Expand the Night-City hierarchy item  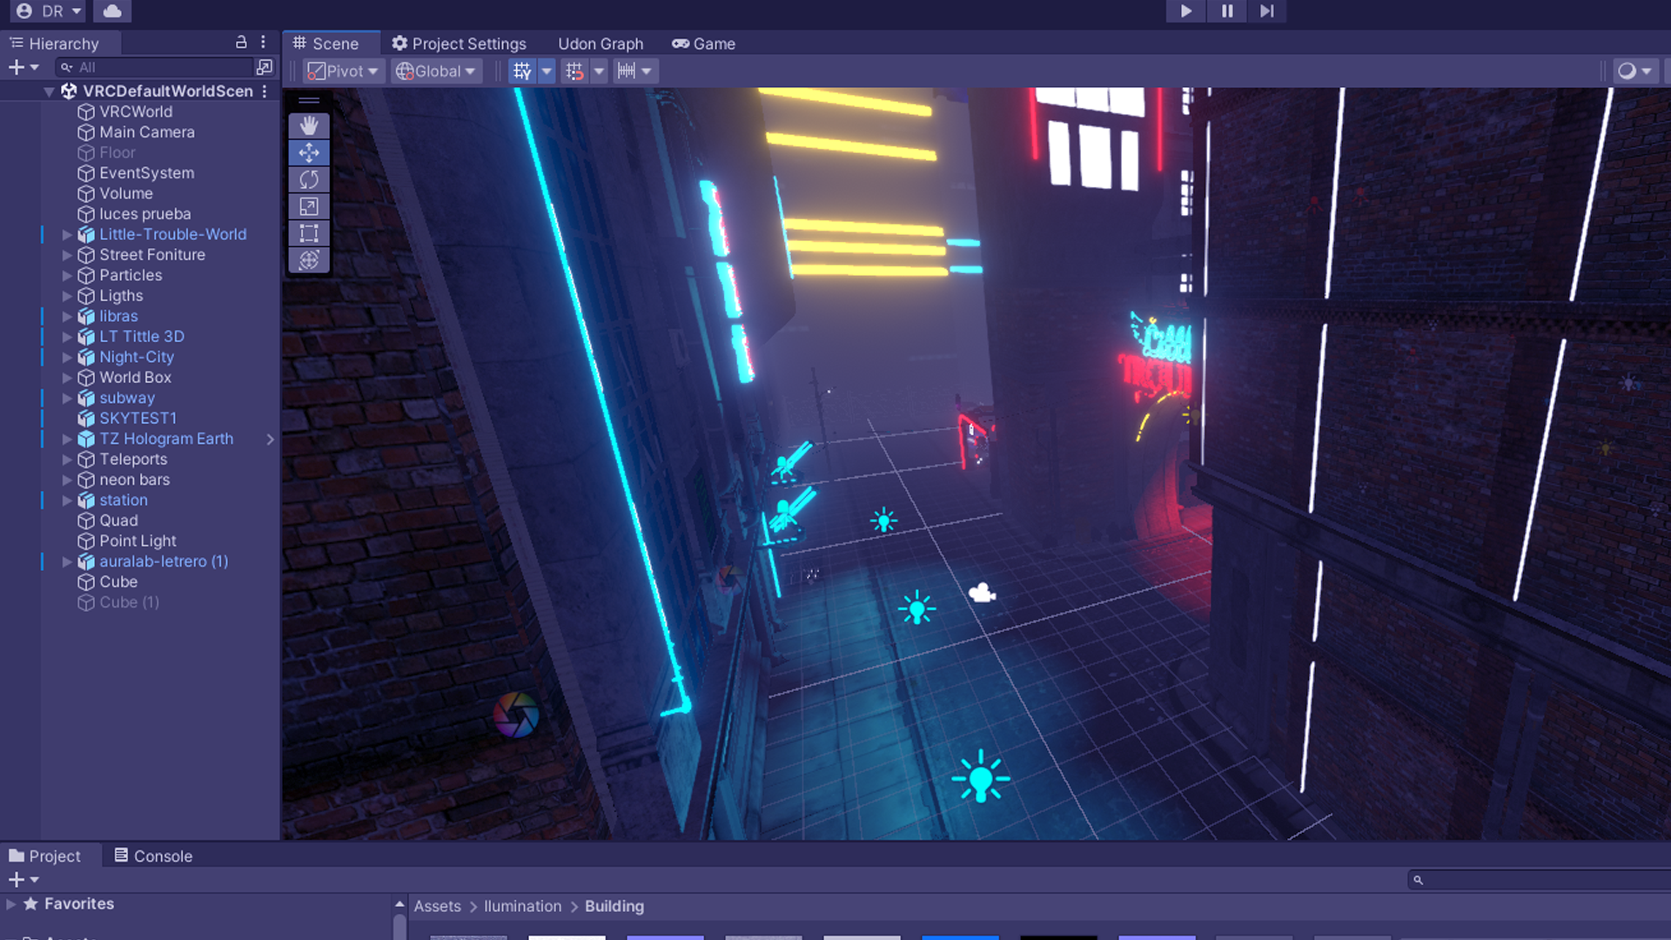67,358
